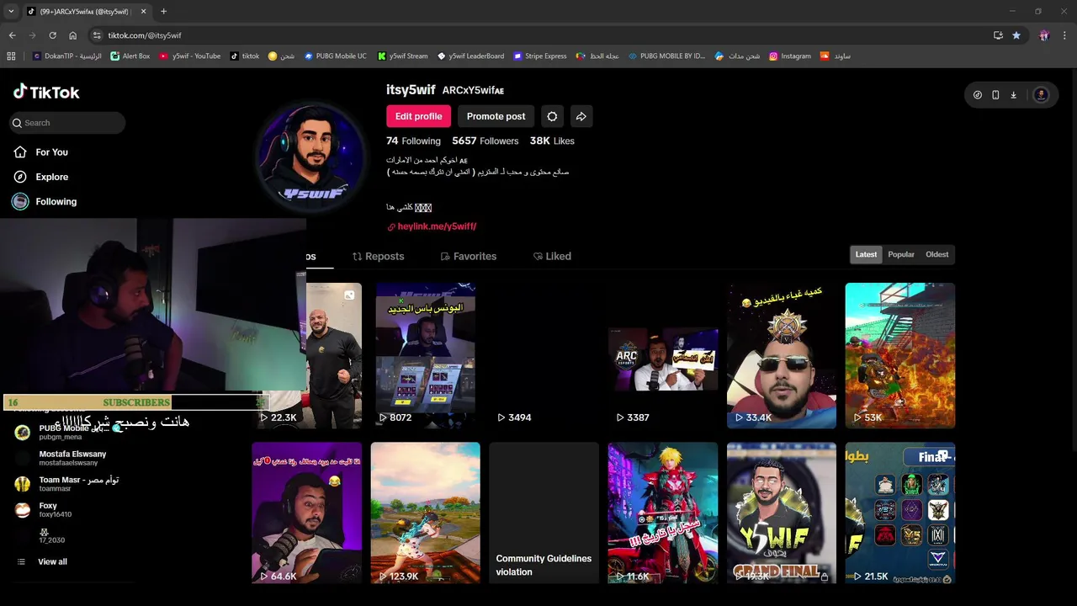Viewport: 1077px width, 606px height.
Task: Open the video with 33.4K views
Action: tap(782, 355)
